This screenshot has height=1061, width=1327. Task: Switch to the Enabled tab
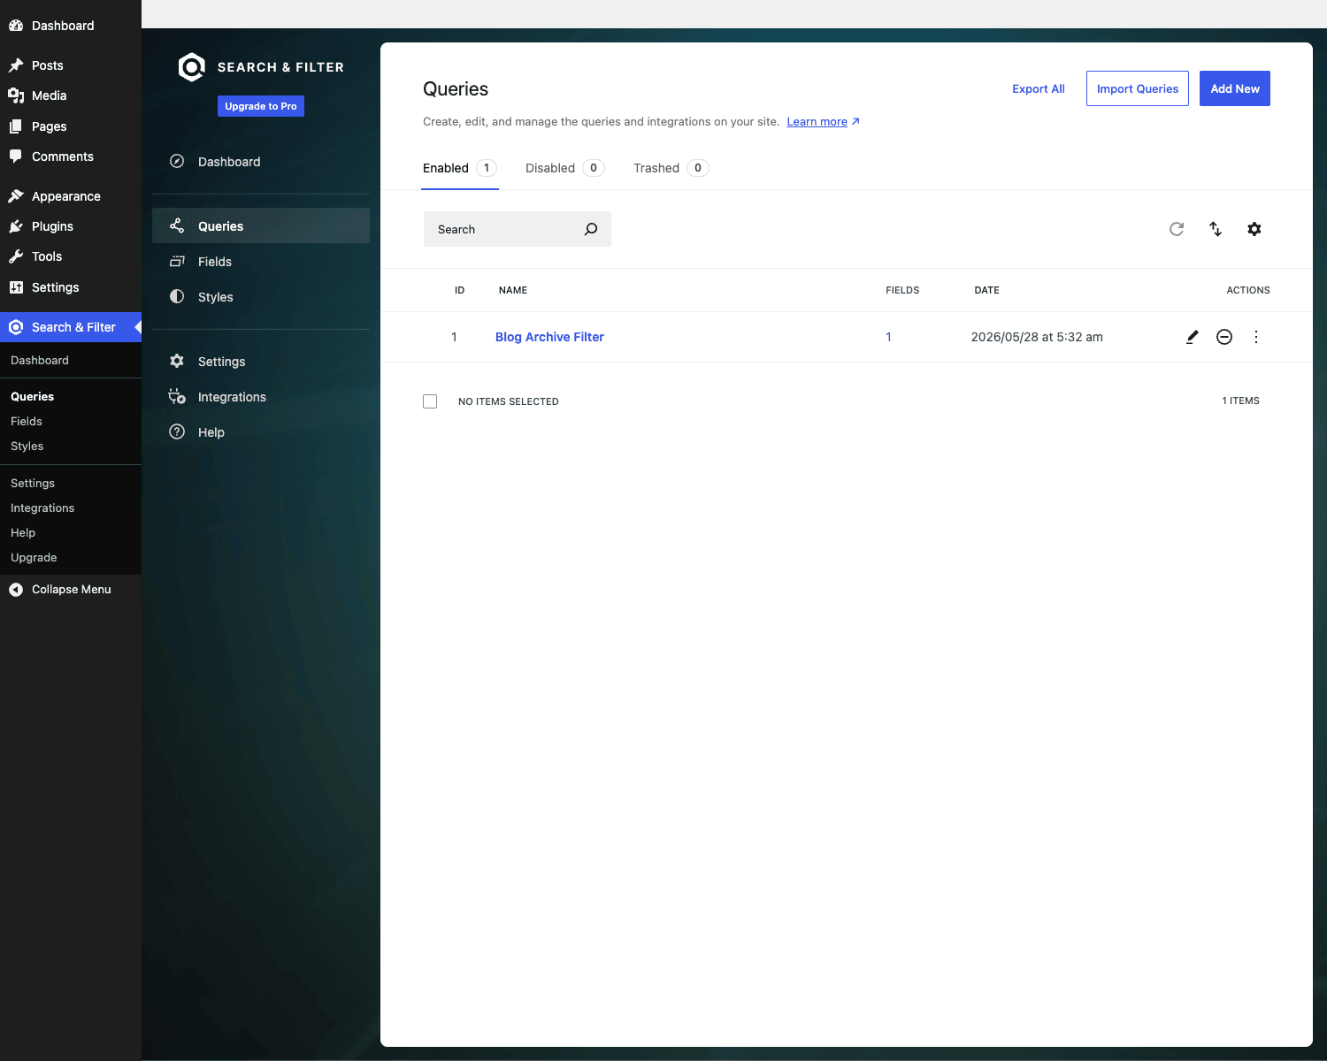coord(460,168)
